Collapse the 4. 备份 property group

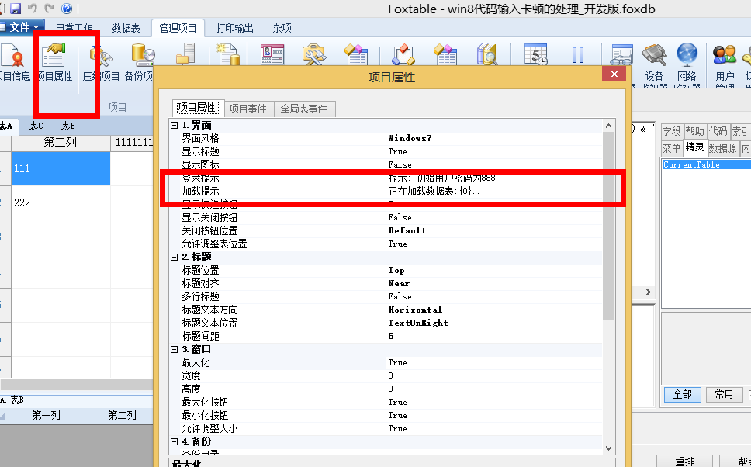pyautogui.click(x=175, y=441)
